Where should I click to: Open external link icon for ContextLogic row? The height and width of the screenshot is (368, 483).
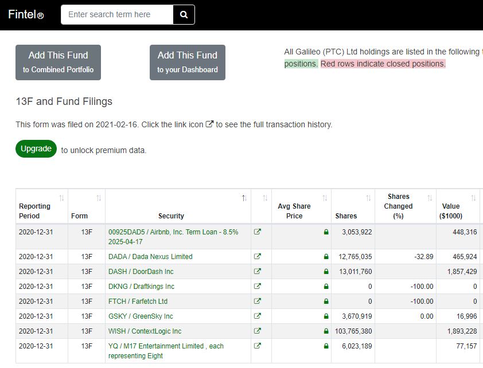coord(257,331)
